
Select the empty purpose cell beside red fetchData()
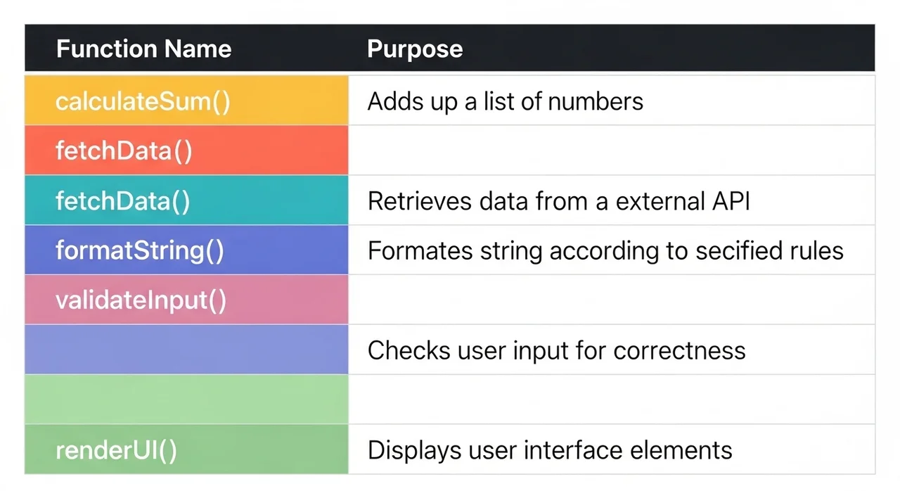(x=611, y=151)
